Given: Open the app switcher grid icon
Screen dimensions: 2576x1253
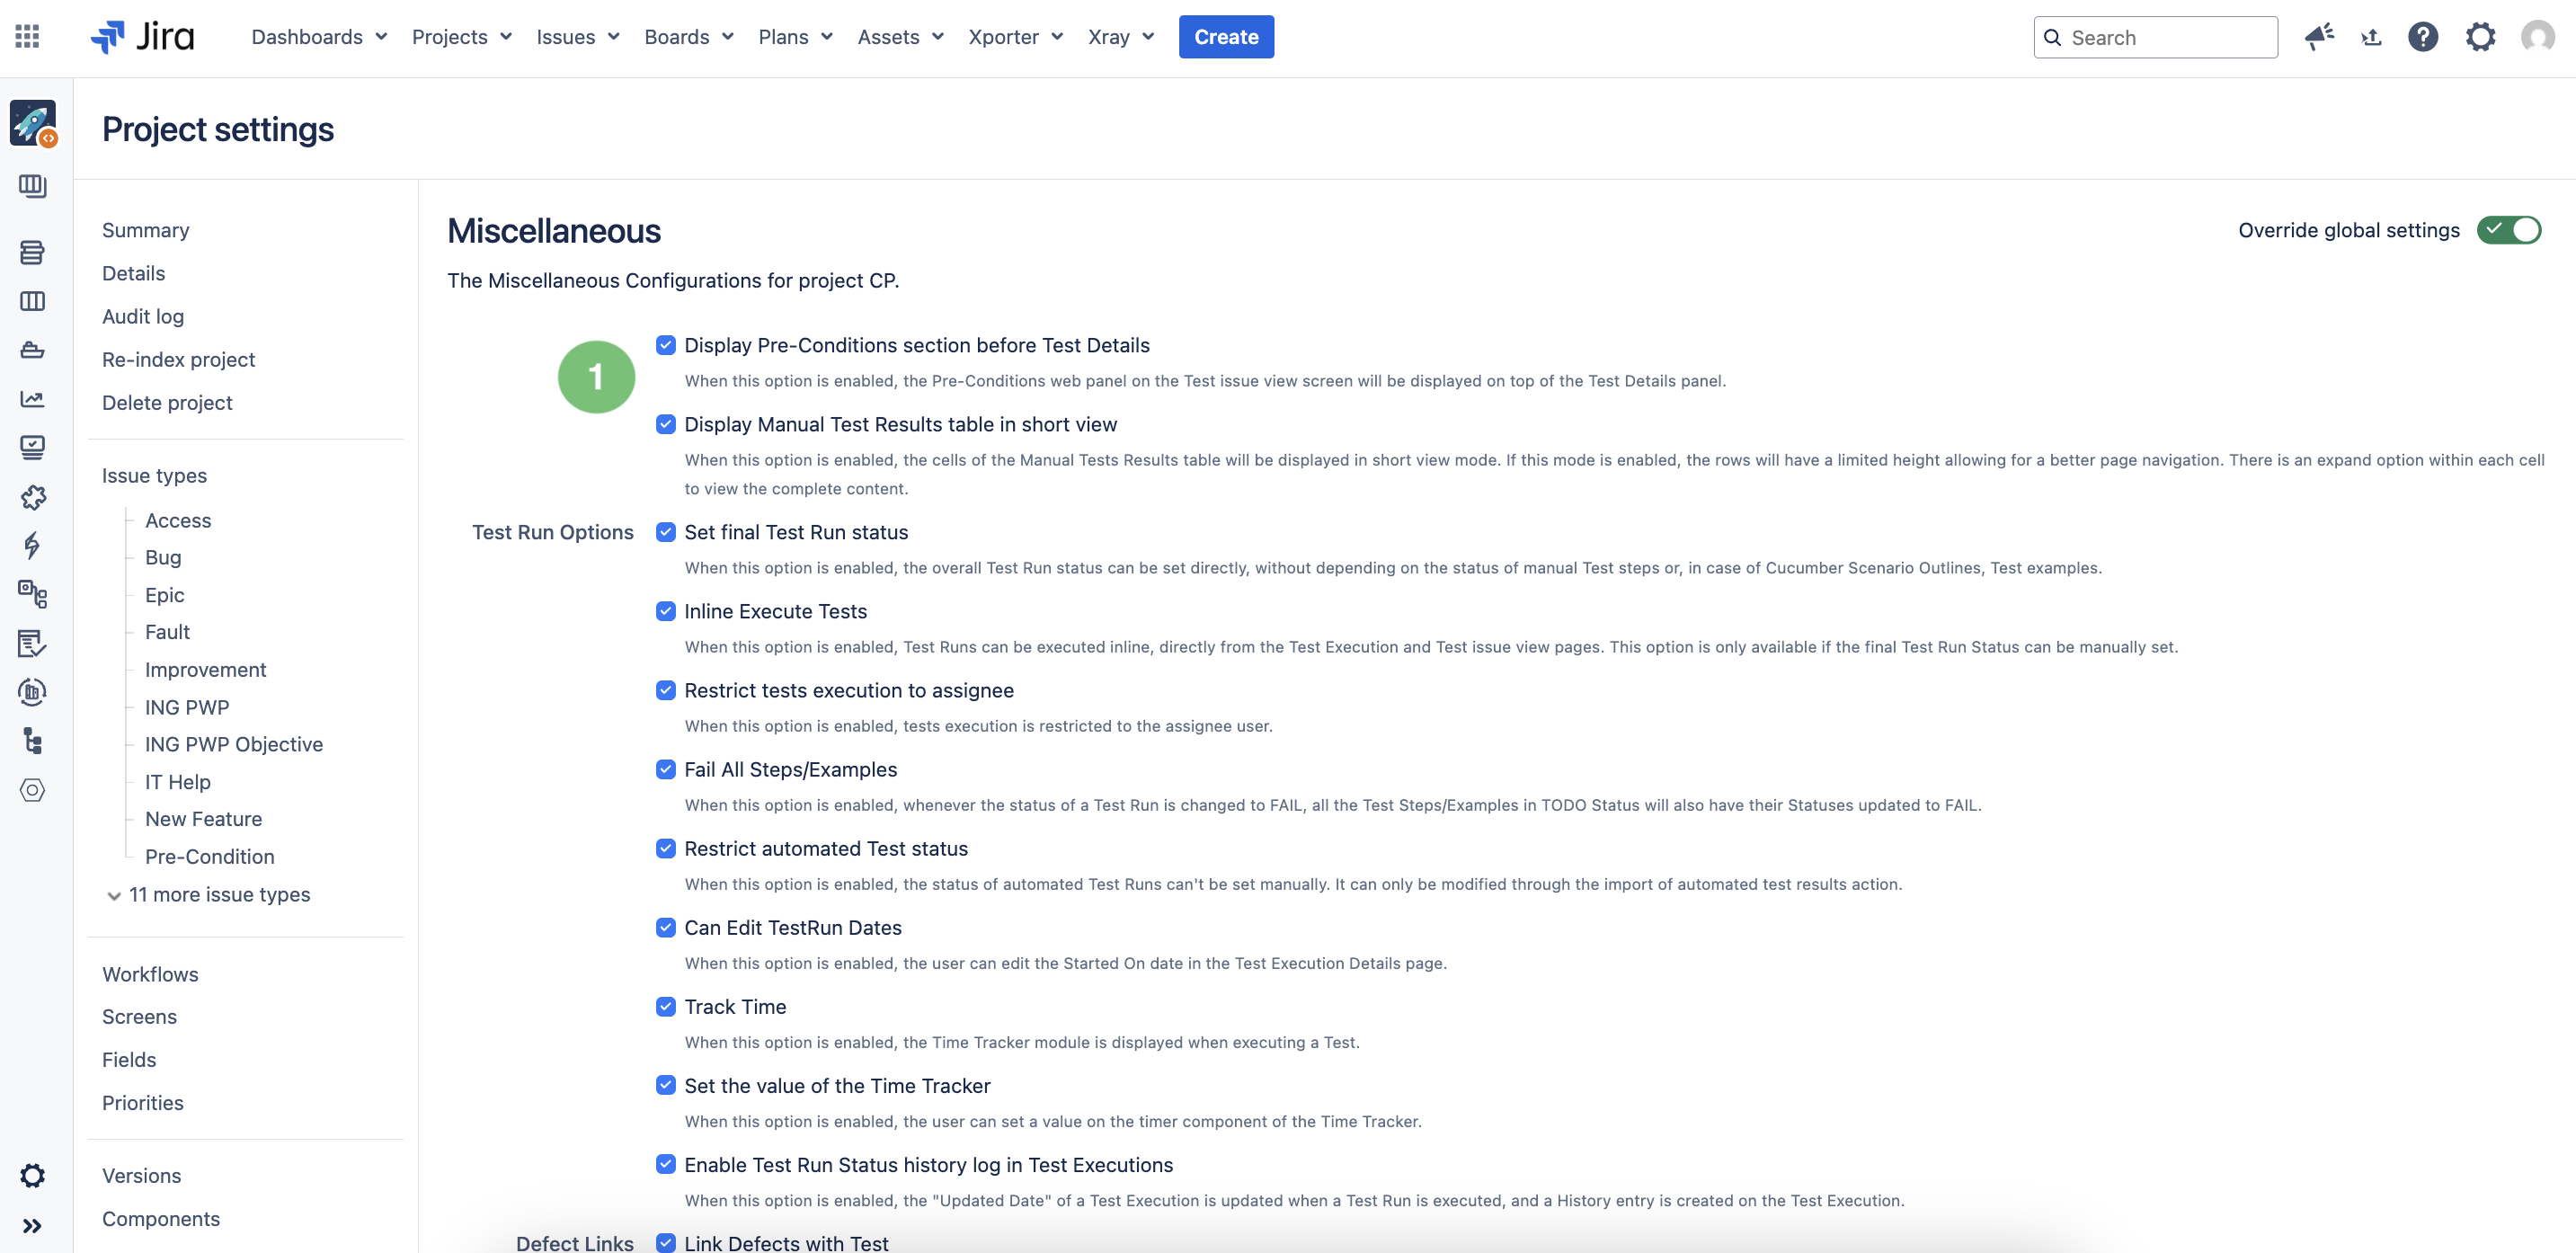Looking at the screenshot, I should (x=27, y=37).
